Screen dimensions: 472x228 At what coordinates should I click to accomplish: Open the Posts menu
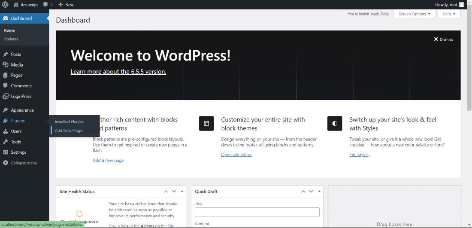[16, 54]
